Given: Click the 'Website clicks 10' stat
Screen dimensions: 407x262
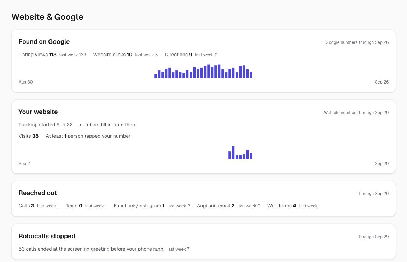Looking at the screenshot, I should [x=113, y=55].
